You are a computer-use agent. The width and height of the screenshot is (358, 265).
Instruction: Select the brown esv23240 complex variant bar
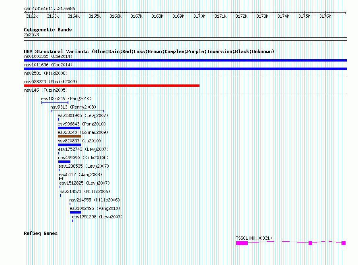pos(69,136)
